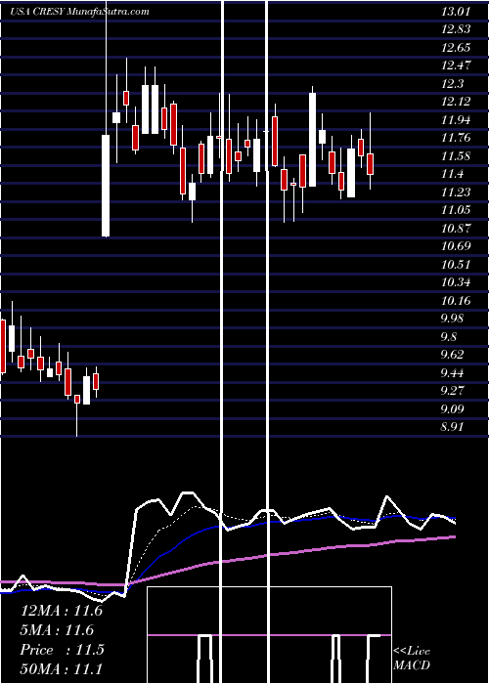The height and width of the screenshot is (684, 489).
Task: Click the 11.23 price axis label
Action: point(456,192)
